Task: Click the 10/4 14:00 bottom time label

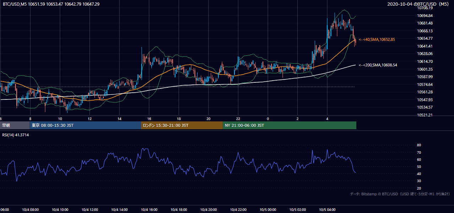Action: pos(119,209)
